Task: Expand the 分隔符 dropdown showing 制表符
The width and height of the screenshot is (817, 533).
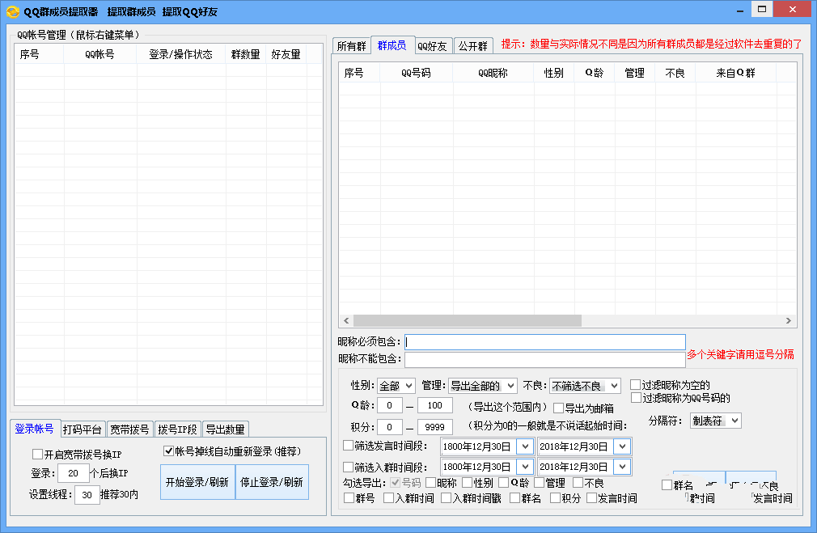Action: point(715,421)
